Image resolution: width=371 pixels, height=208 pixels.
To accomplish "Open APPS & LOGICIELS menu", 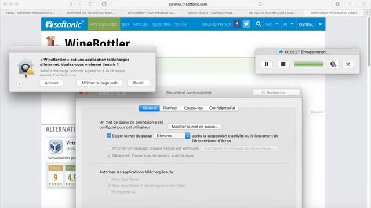I will pos(104,24).
